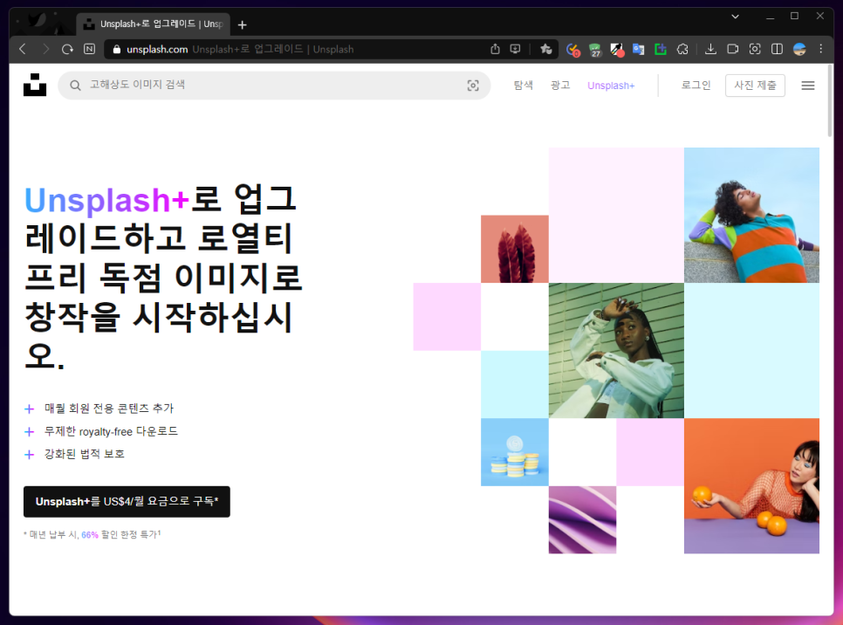Open the green extension with the 27 badge

pos(595,50)
